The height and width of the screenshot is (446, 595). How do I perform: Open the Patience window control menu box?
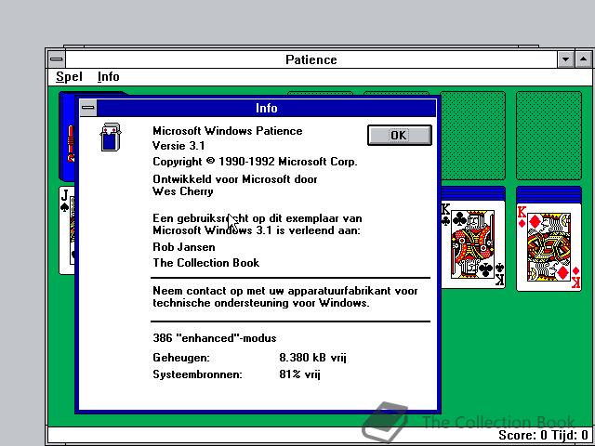click(x=57, y=59)
